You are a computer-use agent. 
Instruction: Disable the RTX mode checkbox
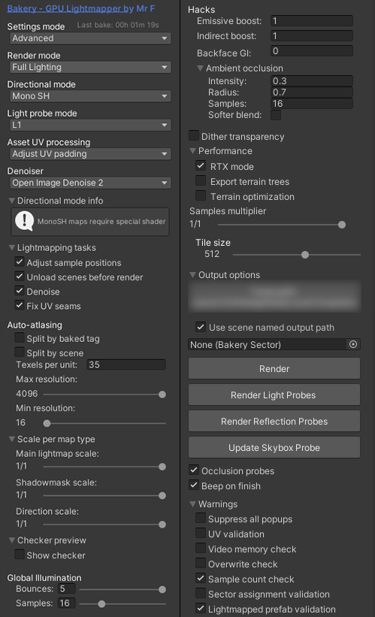click(201, 165)
